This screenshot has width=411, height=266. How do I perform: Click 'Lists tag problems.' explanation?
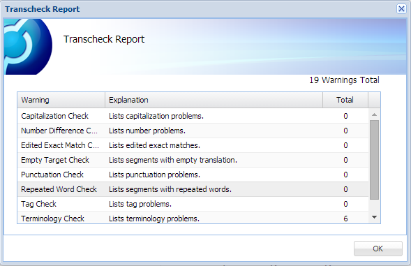140,204
